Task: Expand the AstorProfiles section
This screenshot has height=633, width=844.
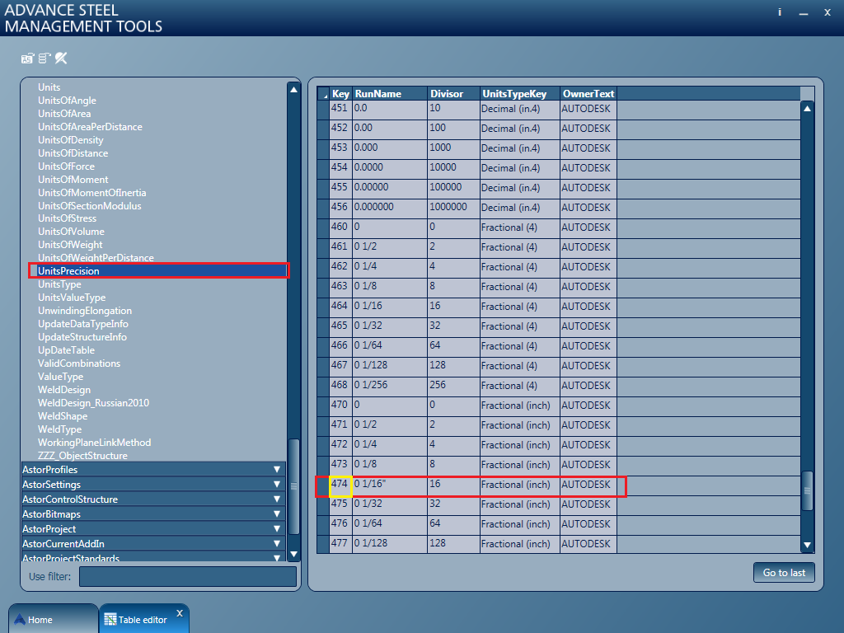Action: tap(153, 469)
